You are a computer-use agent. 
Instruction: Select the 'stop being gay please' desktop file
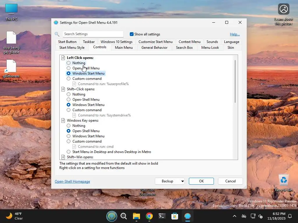11,42
